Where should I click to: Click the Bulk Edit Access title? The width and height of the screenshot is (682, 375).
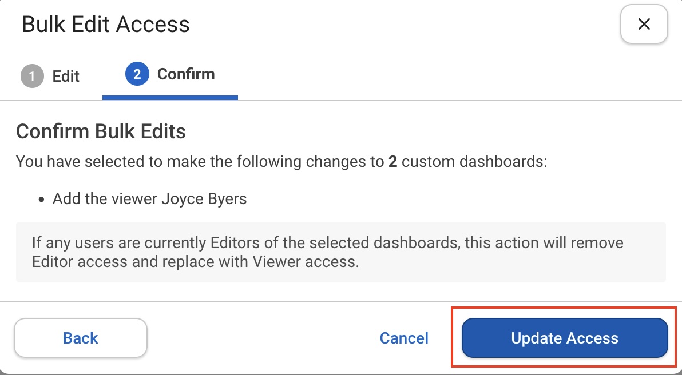(106, 25)
